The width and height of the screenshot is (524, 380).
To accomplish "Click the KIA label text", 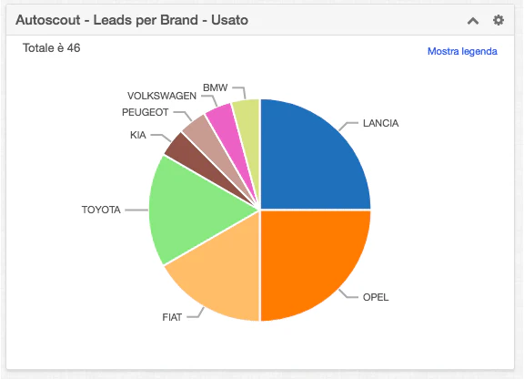I will coord(138,135).
